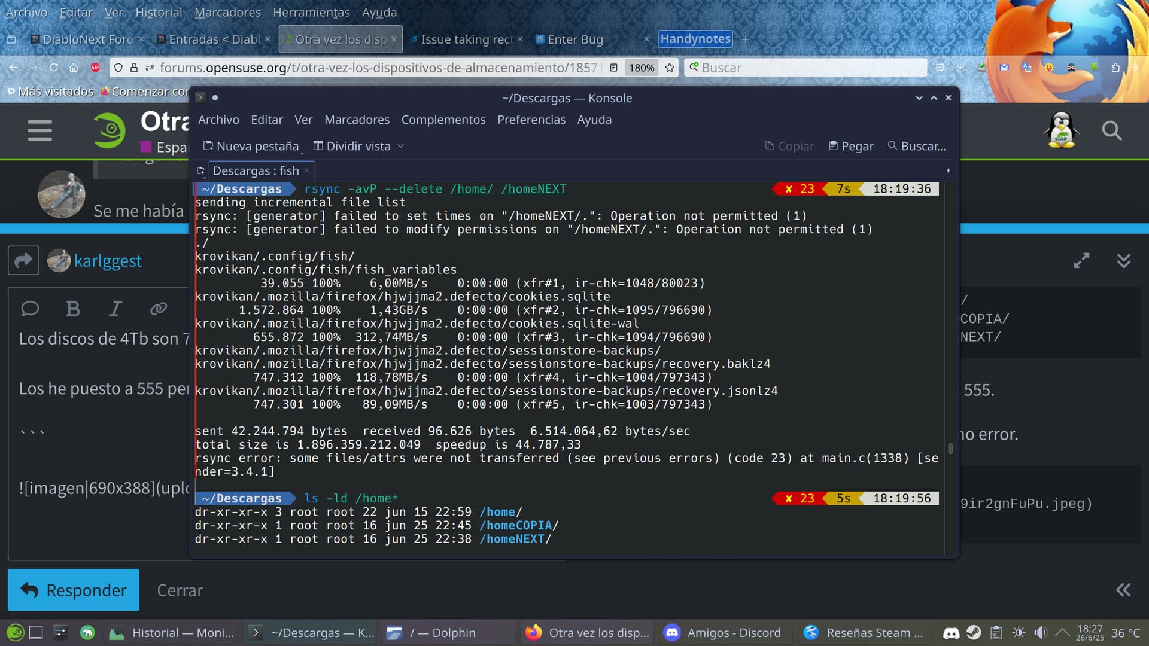This screenshot has width=1149, height=646.
Task: Click the 180% zoom level indicator
Action: (x=642, y=68)
